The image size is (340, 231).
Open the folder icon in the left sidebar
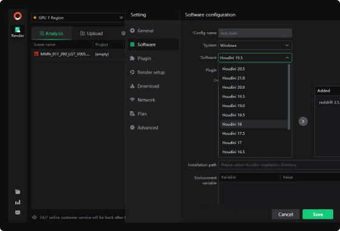click(x=18, y=191)
